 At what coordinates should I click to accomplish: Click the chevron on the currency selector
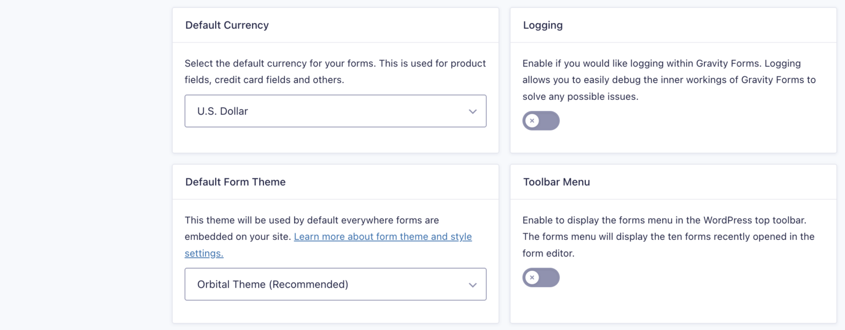(x=472, y=111)
